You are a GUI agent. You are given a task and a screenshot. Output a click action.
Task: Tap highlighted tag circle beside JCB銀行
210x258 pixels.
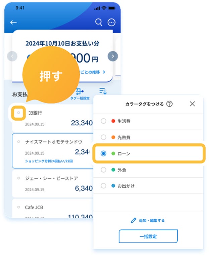(18, 113)
